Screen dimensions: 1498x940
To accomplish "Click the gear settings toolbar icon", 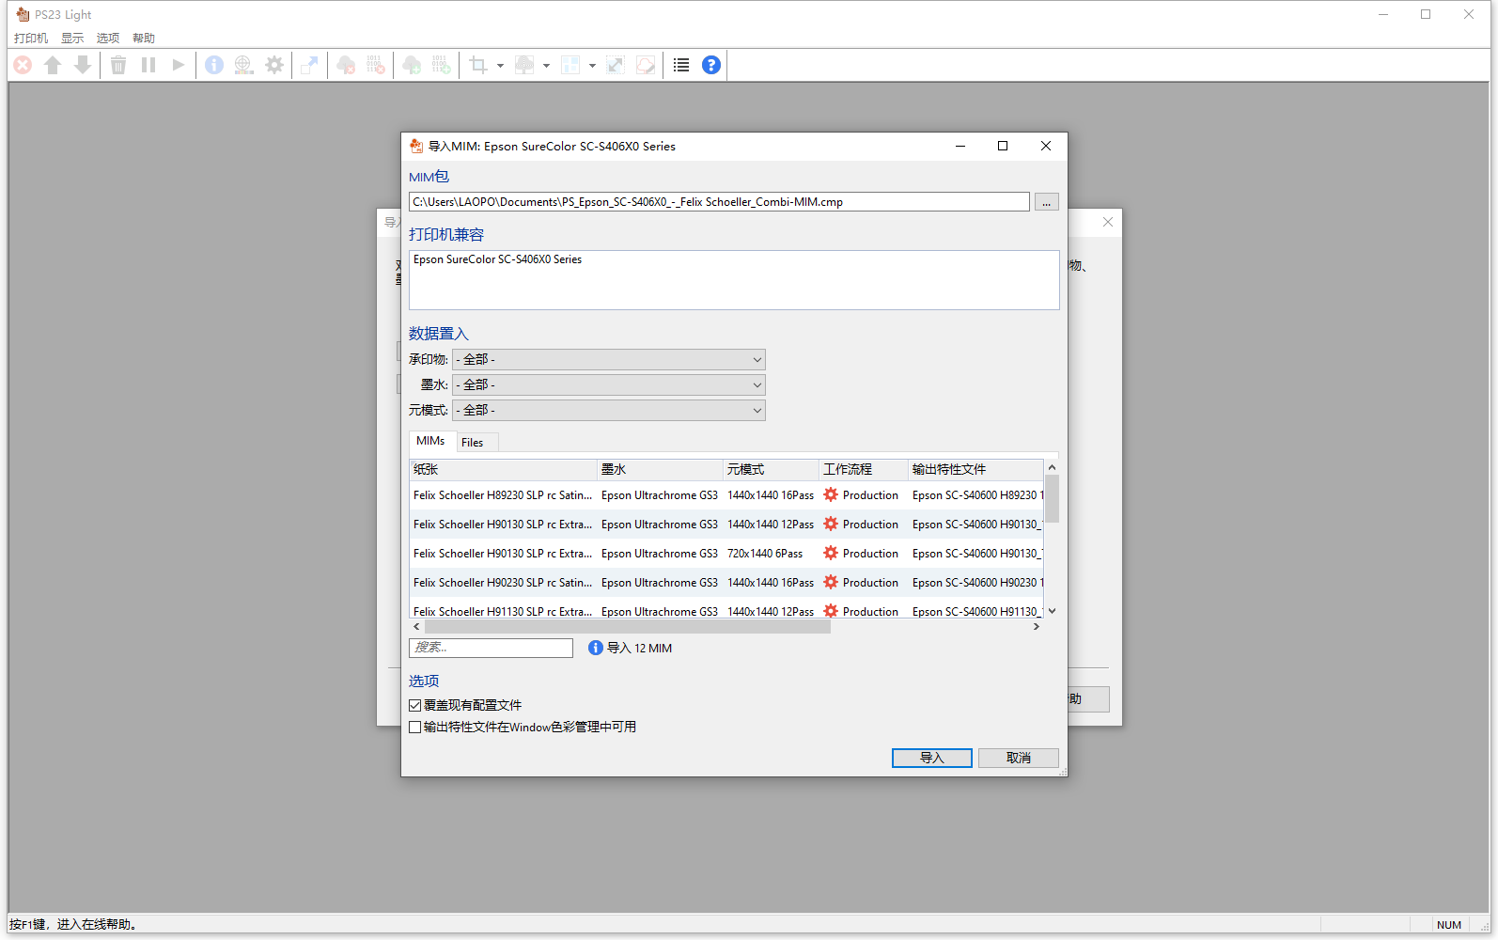I will [x=274, y=65].
